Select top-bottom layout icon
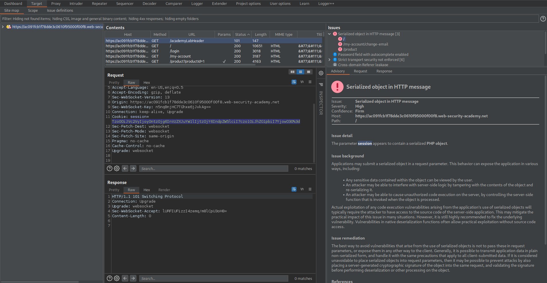This screenshot has width=547, height=283. coord(301,72)
